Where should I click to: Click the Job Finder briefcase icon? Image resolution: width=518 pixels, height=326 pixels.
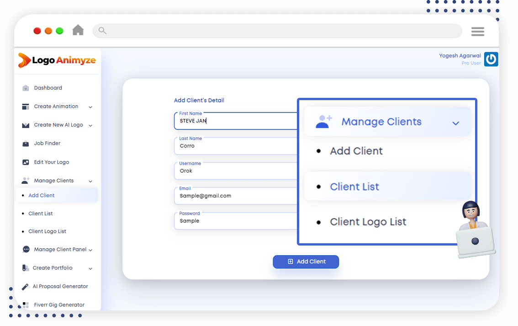pyautogui.click(x=26, y=144)
